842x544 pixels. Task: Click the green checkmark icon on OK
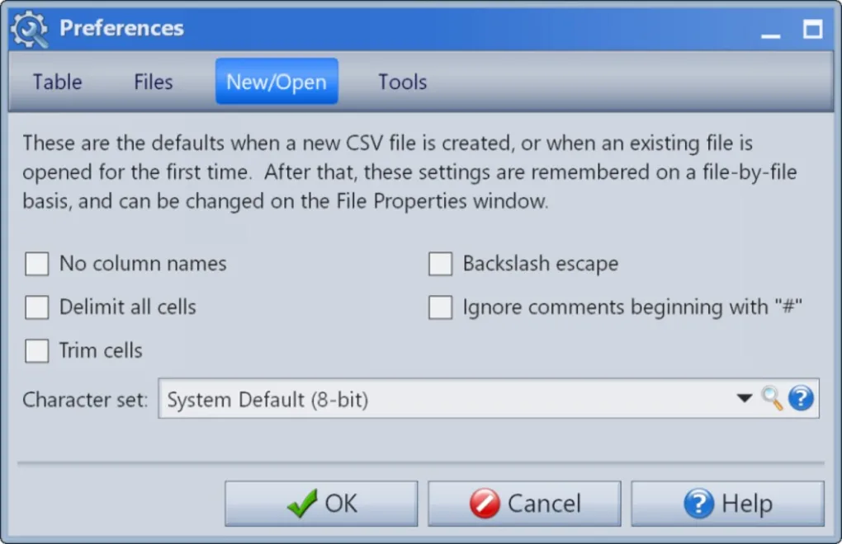(302, 504)
